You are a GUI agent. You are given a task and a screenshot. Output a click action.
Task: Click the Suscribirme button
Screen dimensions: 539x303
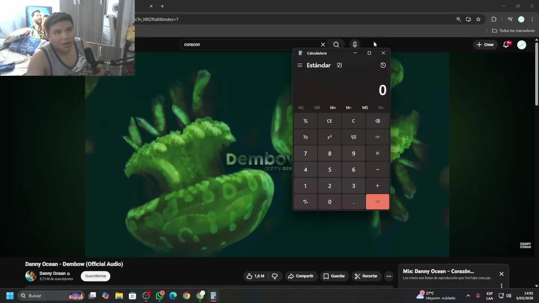click(x=96, y=276)
